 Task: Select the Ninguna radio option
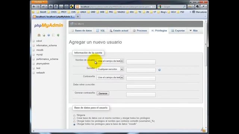point(74,116)
